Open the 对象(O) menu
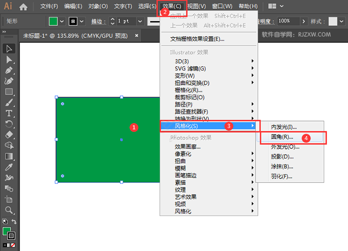This screenshot has width=348, height=251. pos(98,6)
